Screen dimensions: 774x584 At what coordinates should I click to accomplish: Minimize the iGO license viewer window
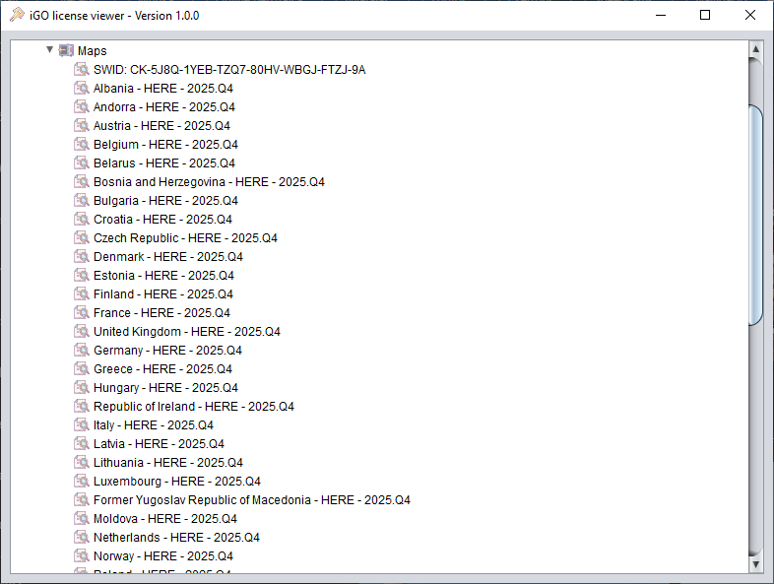pos(661,16)
